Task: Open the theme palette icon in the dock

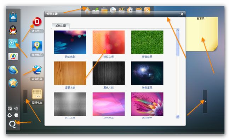Action: (x=16, y=115)
